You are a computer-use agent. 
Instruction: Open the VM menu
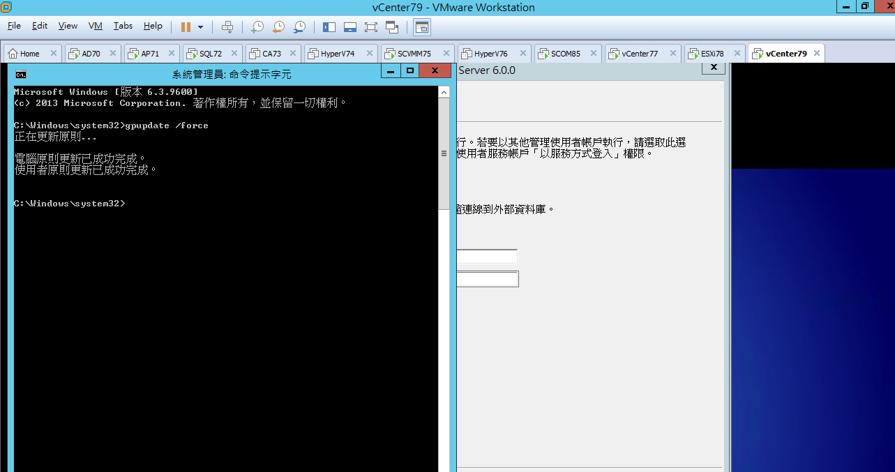(x=96, y=26)
